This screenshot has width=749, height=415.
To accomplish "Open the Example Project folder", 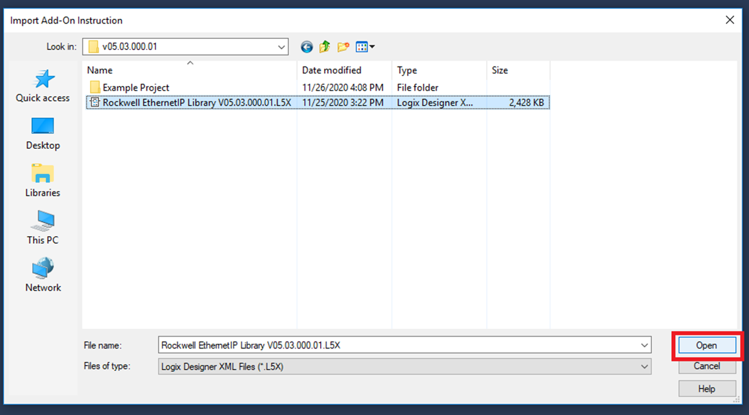I will pos(135,87).
